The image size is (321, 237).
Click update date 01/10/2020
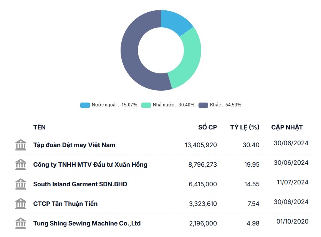293,221
